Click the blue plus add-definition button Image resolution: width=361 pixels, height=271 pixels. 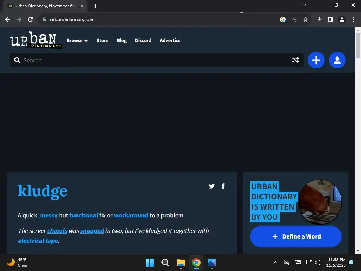click(316, 60)
